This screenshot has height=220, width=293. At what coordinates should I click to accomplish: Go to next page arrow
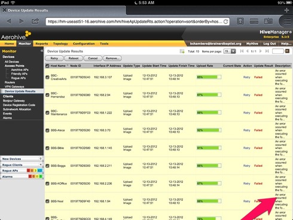261,51
